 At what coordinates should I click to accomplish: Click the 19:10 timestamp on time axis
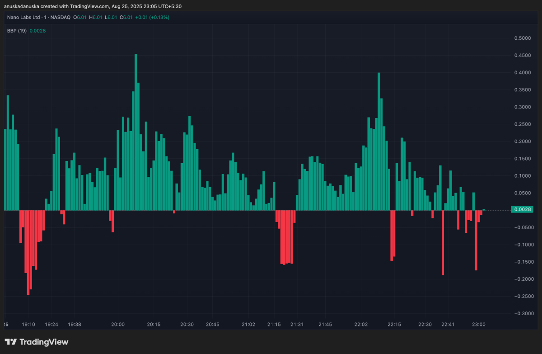(x=28, y=324)
